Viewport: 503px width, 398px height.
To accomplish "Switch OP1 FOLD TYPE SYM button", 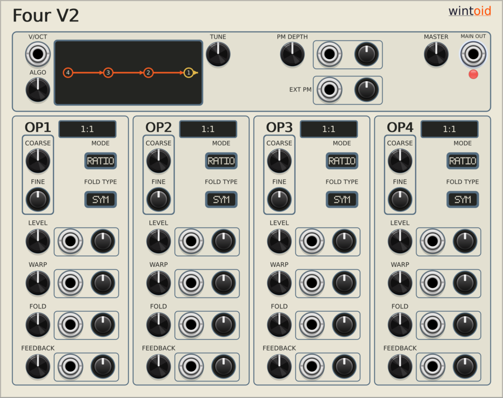I will coord(101,200).
